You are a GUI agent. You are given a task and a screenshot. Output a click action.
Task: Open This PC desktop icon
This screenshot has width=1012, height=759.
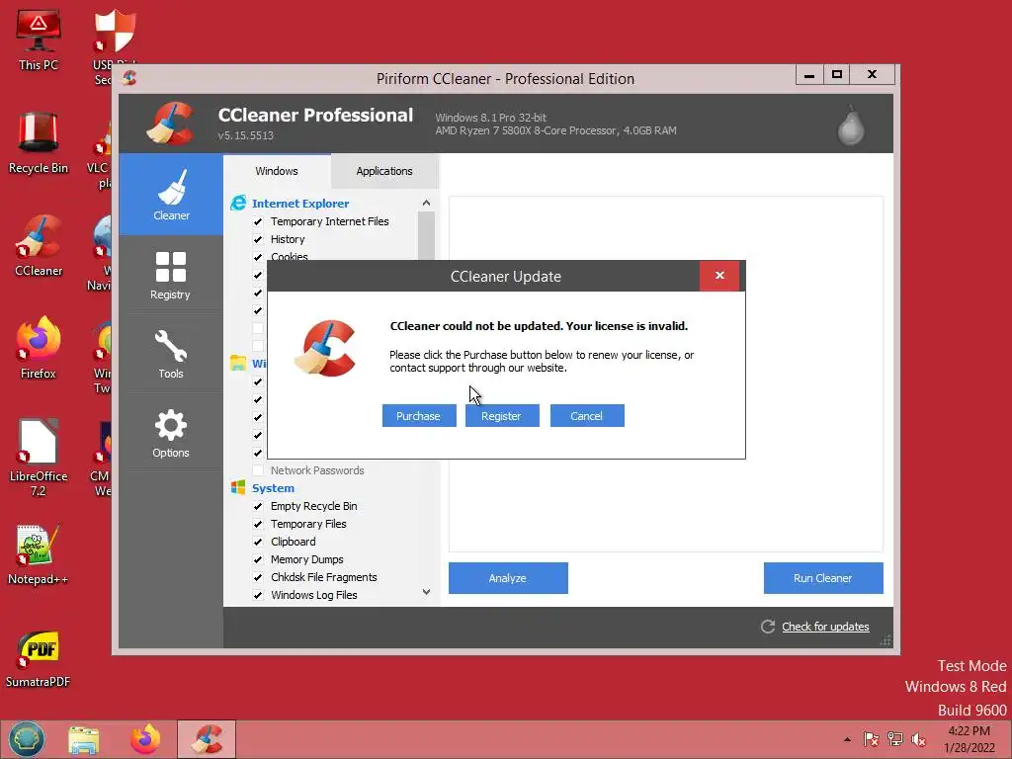click(x=39, y=40)
